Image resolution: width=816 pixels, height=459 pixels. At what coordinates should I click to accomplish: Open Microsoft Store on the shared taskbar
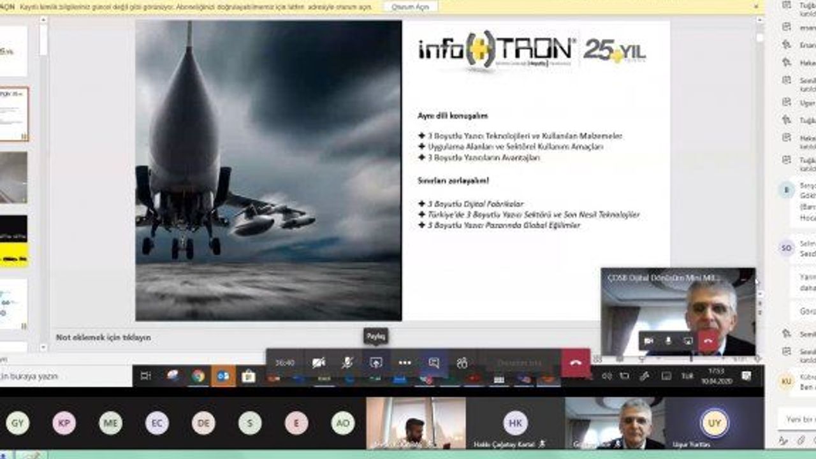click(x=248, y=377)
